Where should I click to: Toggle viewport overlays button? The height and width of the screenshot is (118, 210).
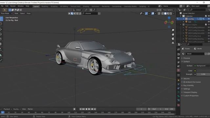click(153, 13)
